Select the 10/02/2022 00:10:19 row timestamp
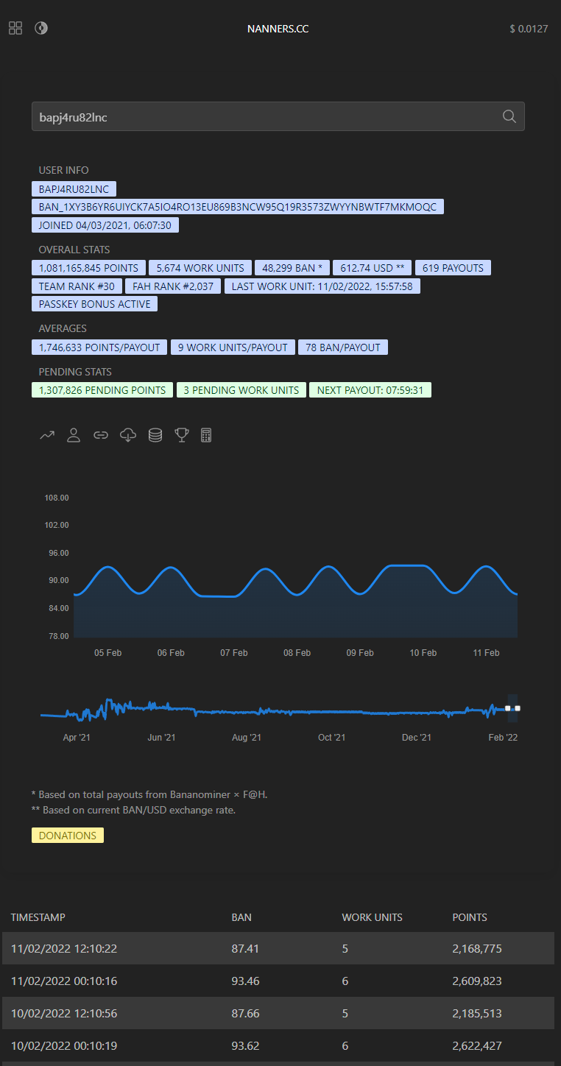The height and width of the screenshot is (1066, 561). pyautogui.click(x=64, y=1046)
